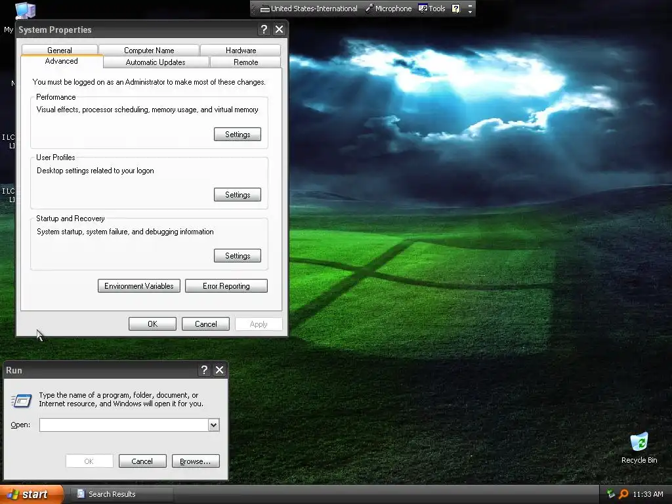Click the Open input field in Run
Viewport: 672px width, 504px height.
[124, 425]
